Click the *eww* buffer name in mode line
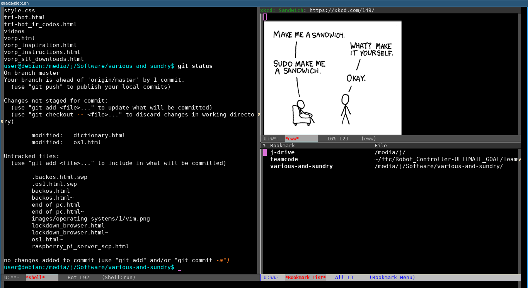This screenshot has width=528, height=288. coord(292,138)
